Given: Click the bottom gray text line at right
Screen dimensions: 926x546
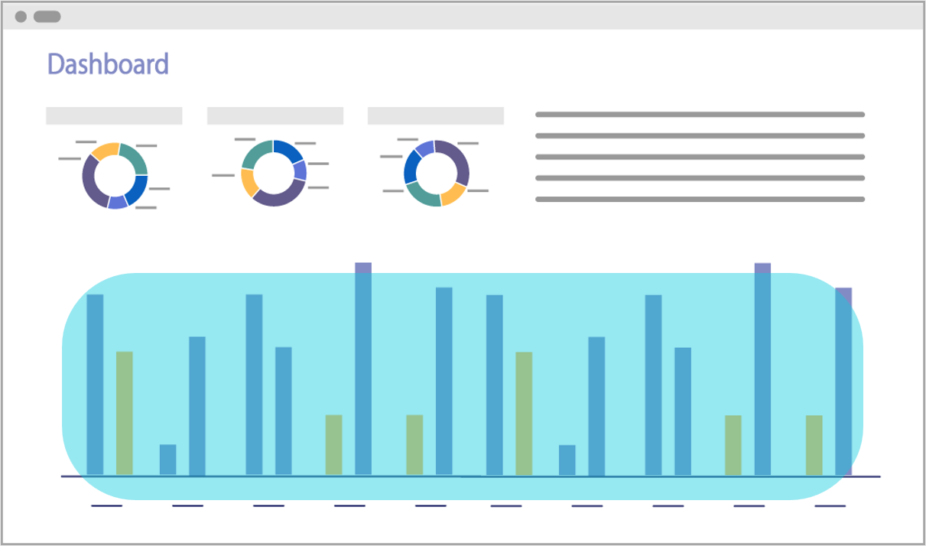Looking at the screenshot, I should tap(700, 199).
